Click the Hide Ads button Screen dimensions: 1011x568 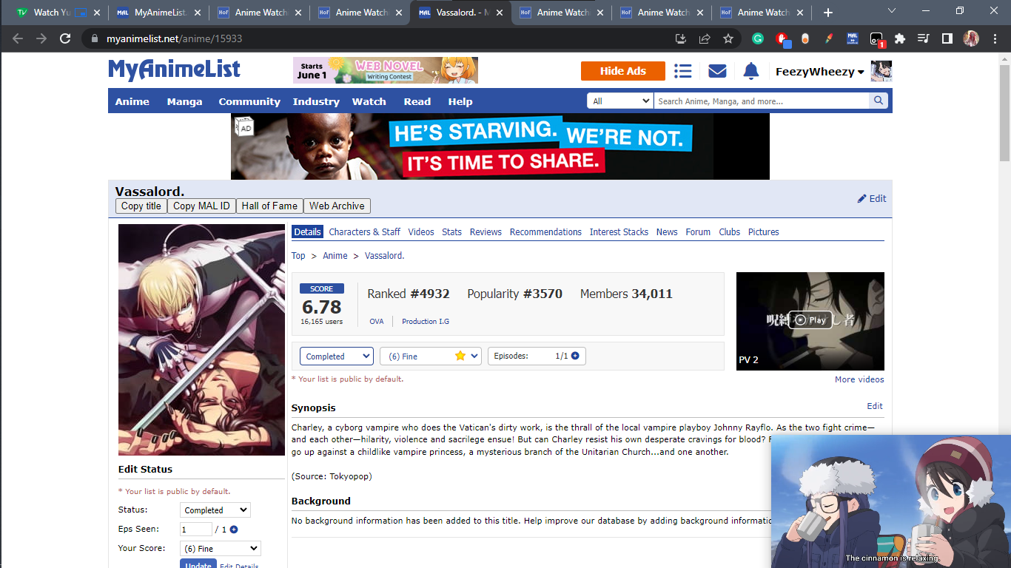(623, 71)
